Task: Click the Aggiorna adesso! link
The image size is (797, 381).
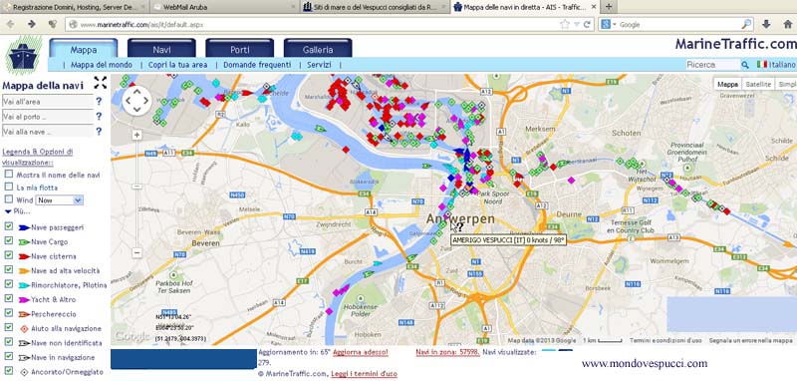Action: tap(361, 352)
